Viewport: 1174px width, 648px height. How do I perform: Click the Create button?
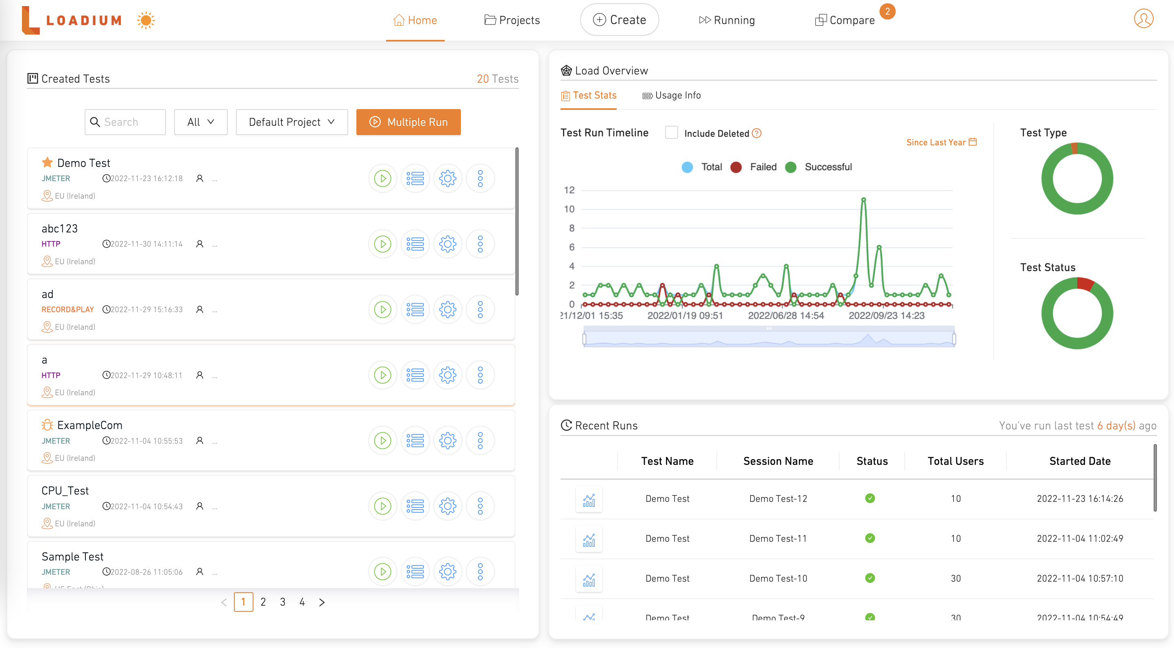620,20
